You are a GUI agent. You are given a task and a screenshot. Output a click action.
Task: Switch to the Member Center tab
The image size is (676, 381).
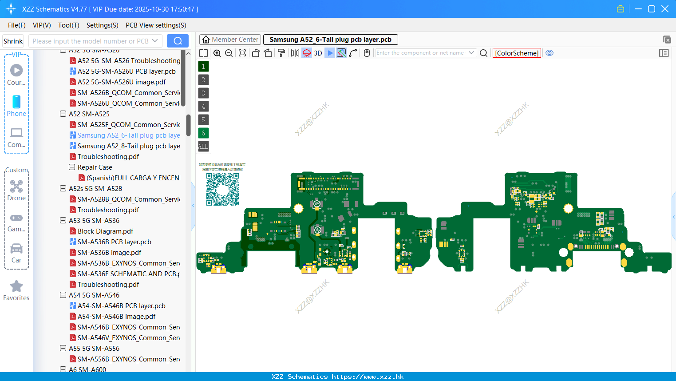click(x=230, y=40)
